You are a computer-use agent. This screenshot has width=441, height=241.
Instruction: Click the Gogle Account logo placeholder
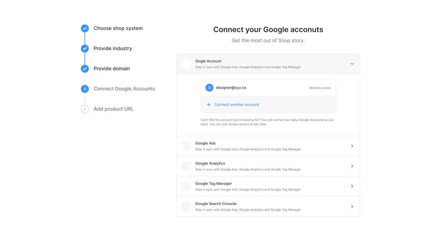[x=186, y=64]
